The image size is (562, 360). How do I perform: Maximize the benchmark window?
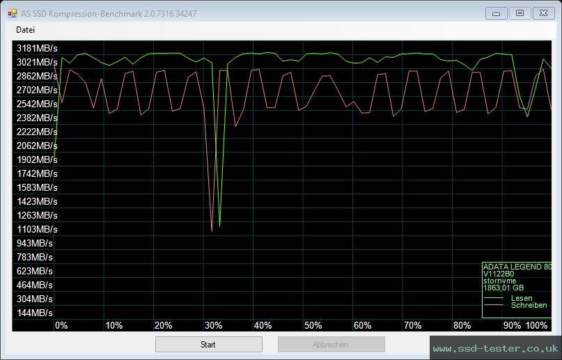520,14
